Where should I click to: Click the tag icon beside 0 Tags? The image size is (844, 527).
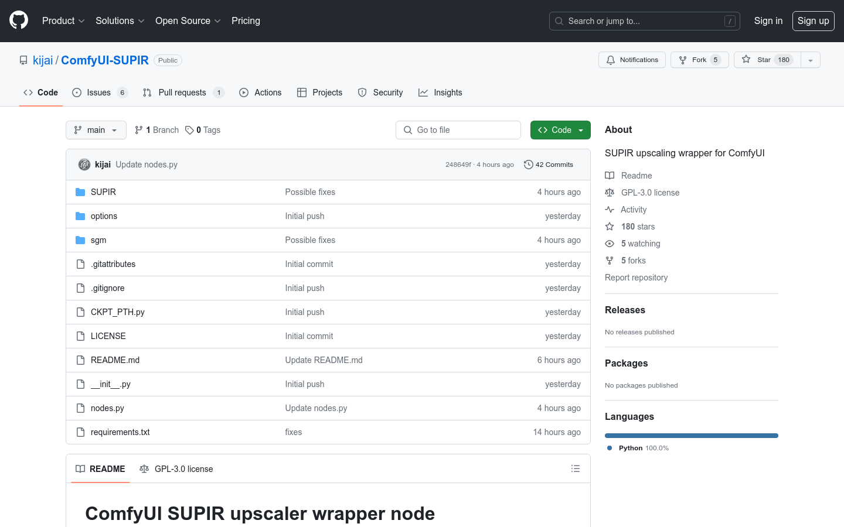click(189, 130)
